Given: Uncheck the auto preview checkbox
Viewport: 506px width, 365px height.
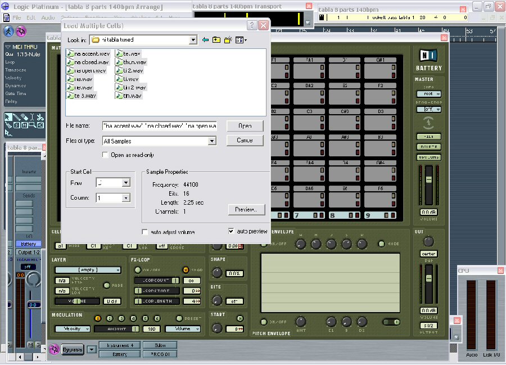Looking at the screenshot, I should pos(232,231).
